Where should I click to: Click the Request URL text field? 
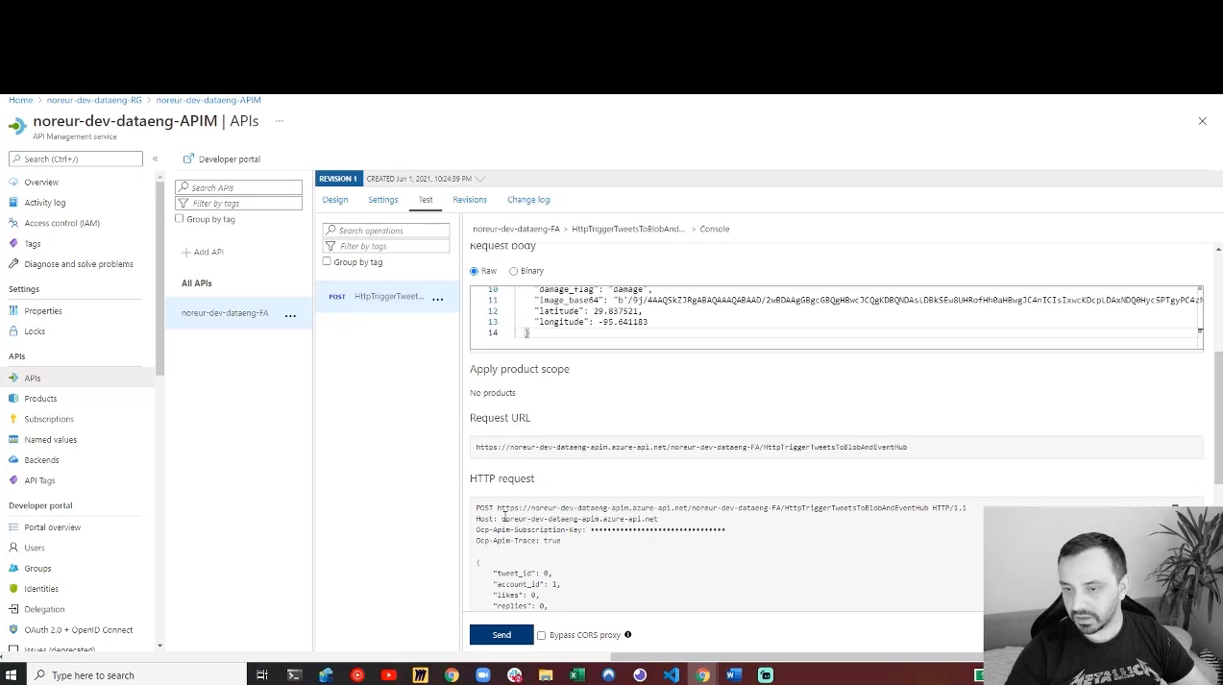(x=836, y=447)
